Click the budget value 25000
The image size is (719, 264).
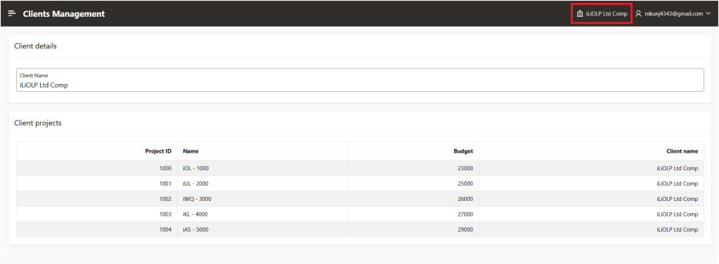pos(466,183)
